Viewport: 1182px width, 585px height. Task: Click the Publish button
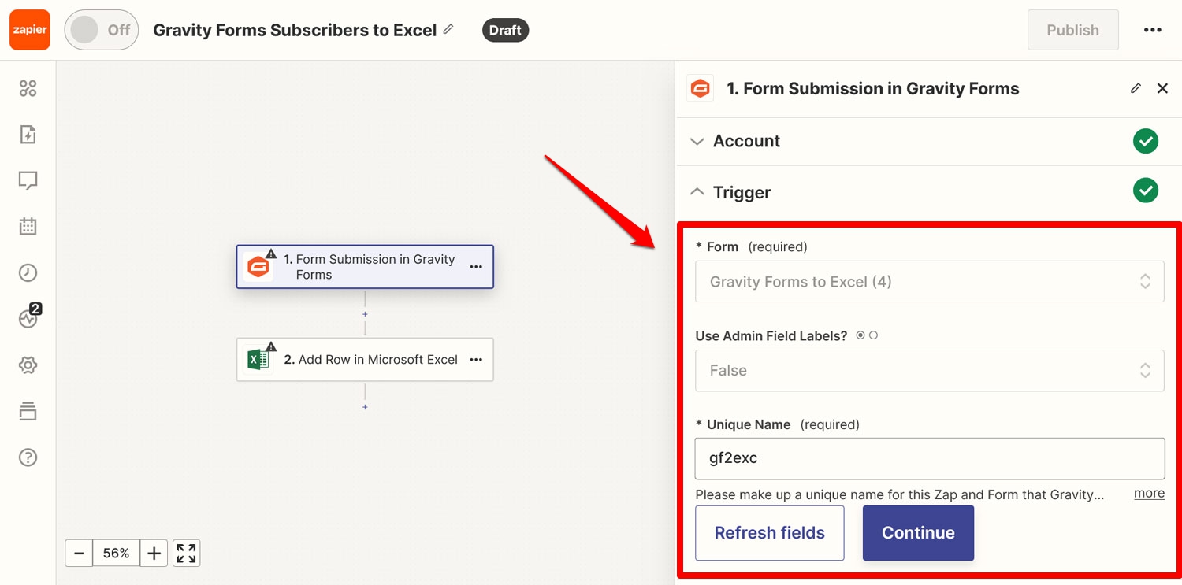[1072, 30]
